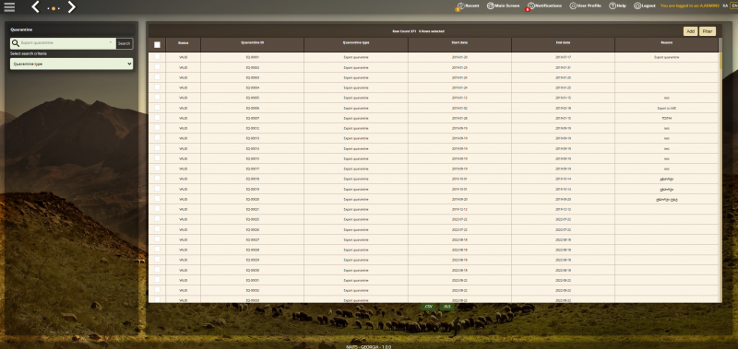Check the box for row EQ-00007
Screen dimensions: 738x349
[x=157, y=118]
